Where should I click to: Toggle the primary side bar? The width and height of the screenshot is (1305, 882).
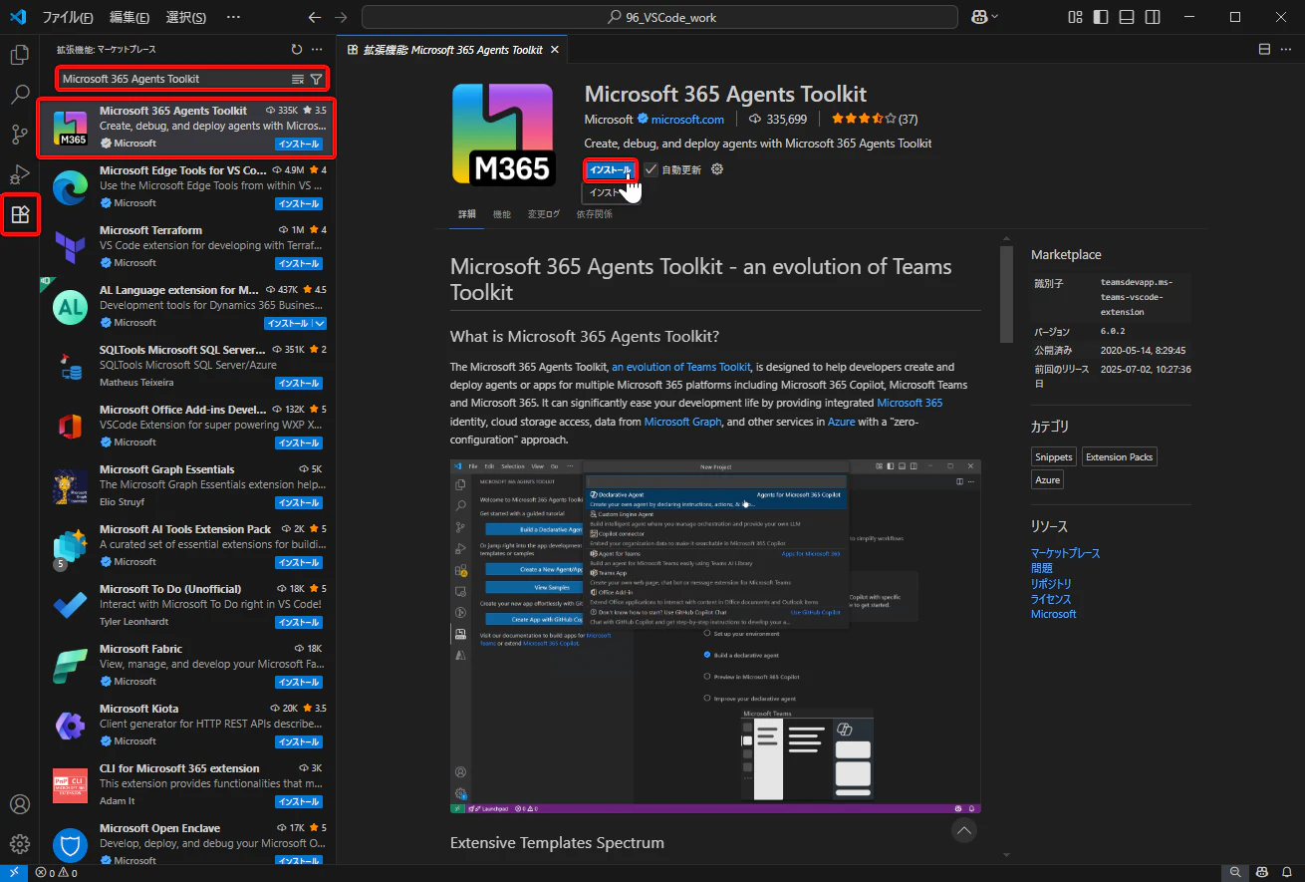[1101, 17]
